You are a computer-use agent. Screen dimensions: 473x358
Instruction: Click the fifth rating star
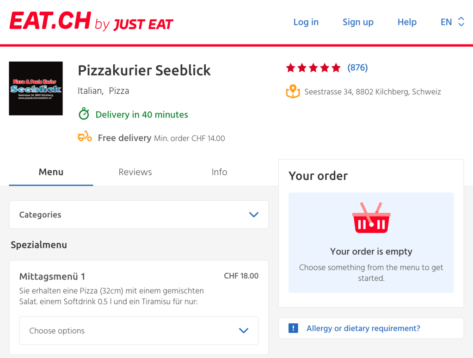coord(336,68)
